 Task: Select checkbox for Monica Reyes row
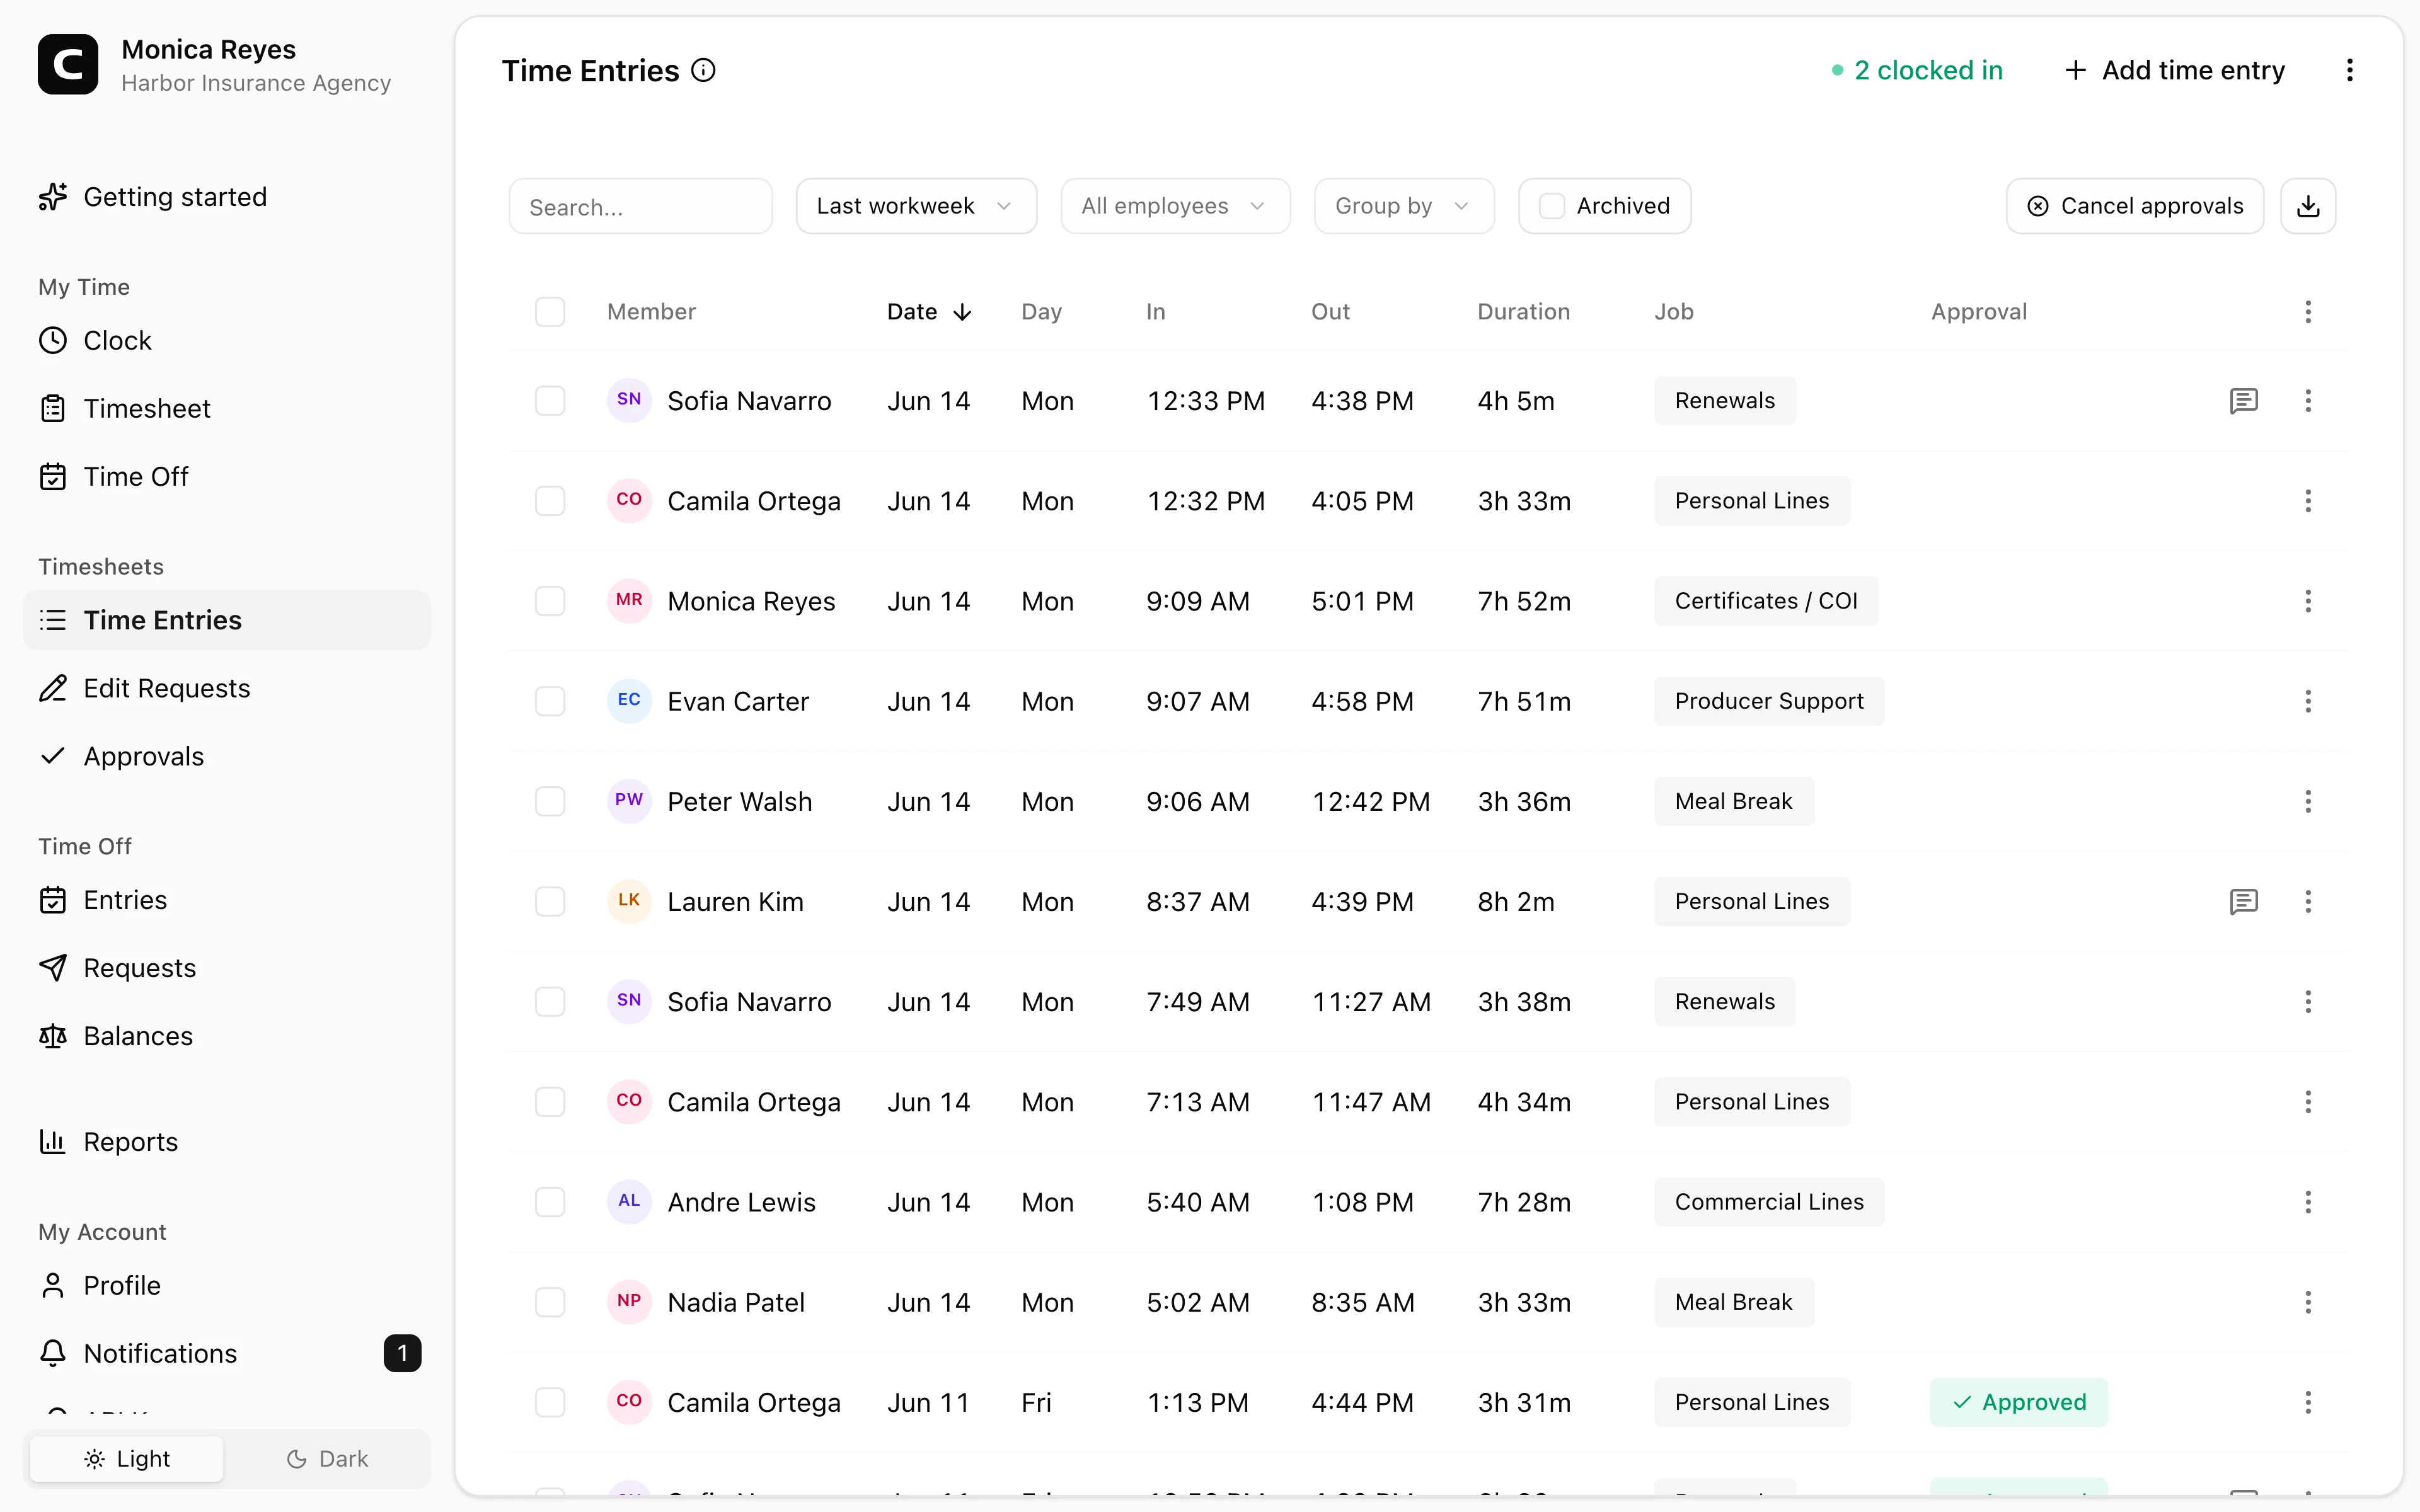point(550,601)
